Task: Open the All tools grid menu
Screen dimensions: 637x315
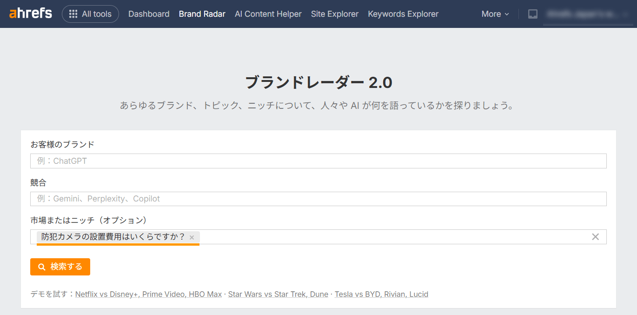Action: coord(90,13)
